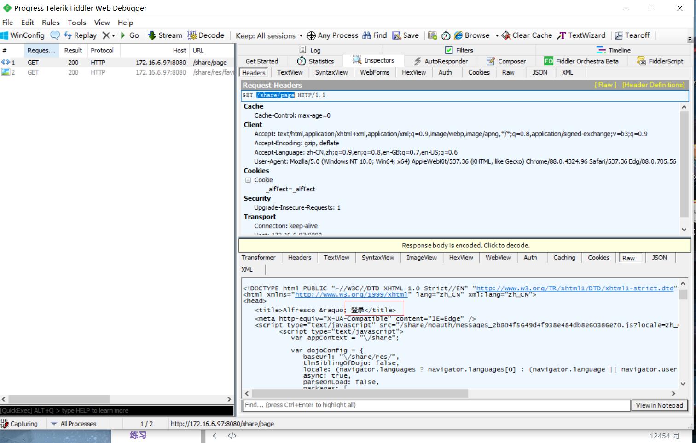Viewport: 696px width, 443px height.
Task: Open the View menu
Action: [x=102, y=22]
